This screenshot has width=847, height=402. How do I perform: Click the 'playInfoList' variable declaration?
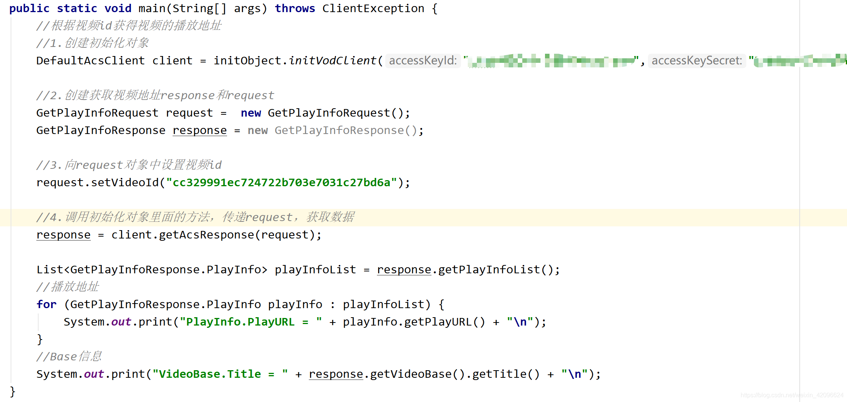pyautogui.click(x=315, y=270)
